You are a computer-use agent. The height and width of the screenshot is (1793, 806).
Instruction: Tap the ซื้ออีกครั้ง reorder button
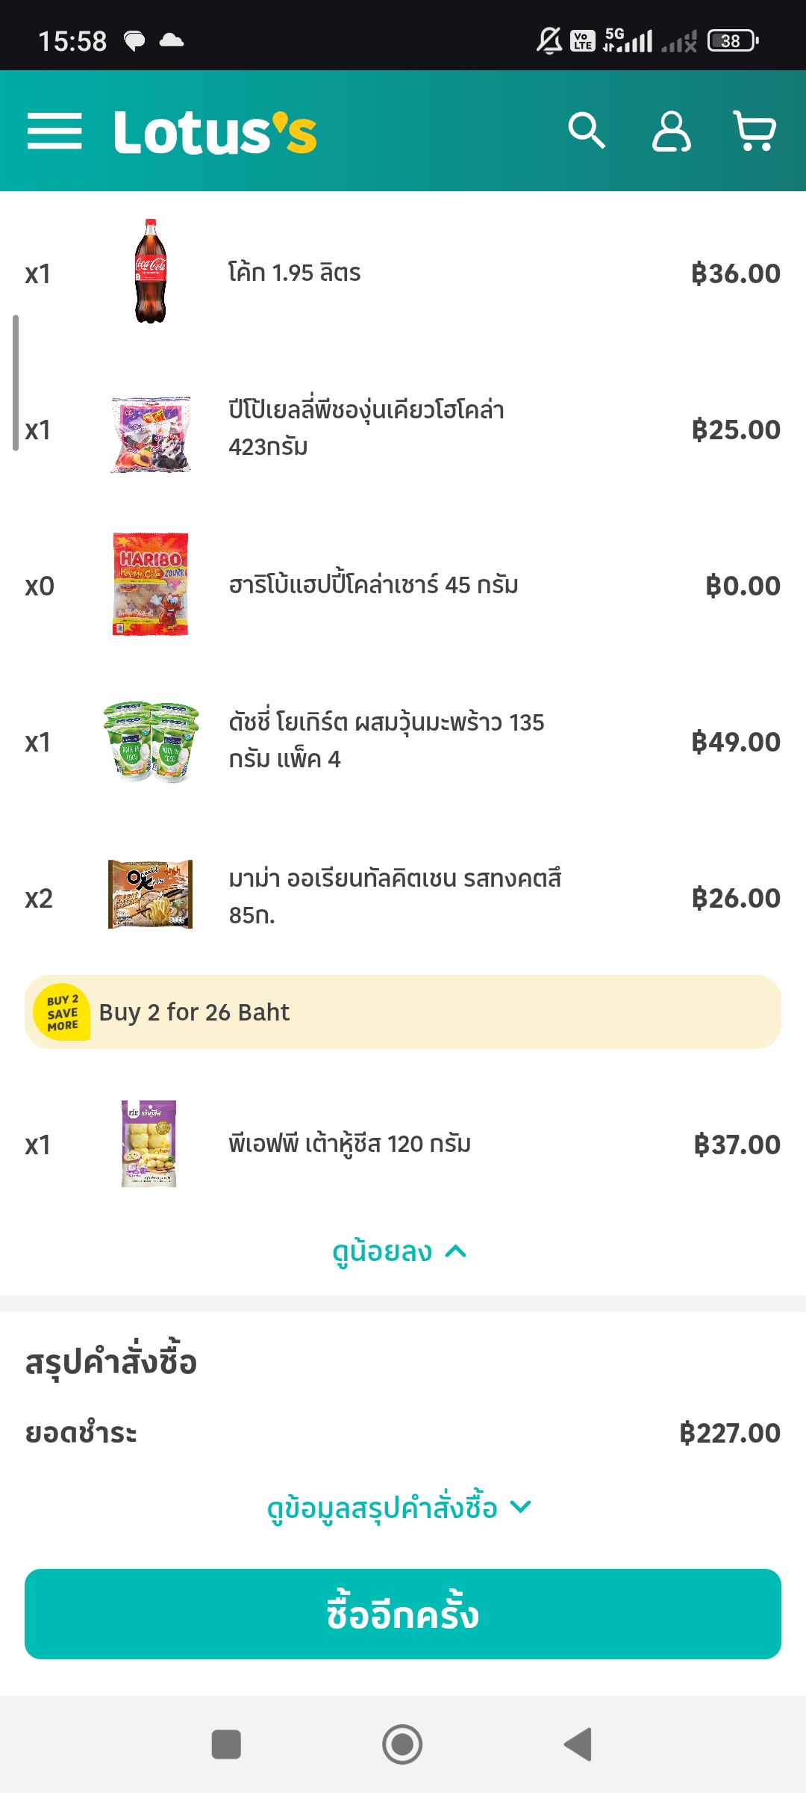(403, 1614)
